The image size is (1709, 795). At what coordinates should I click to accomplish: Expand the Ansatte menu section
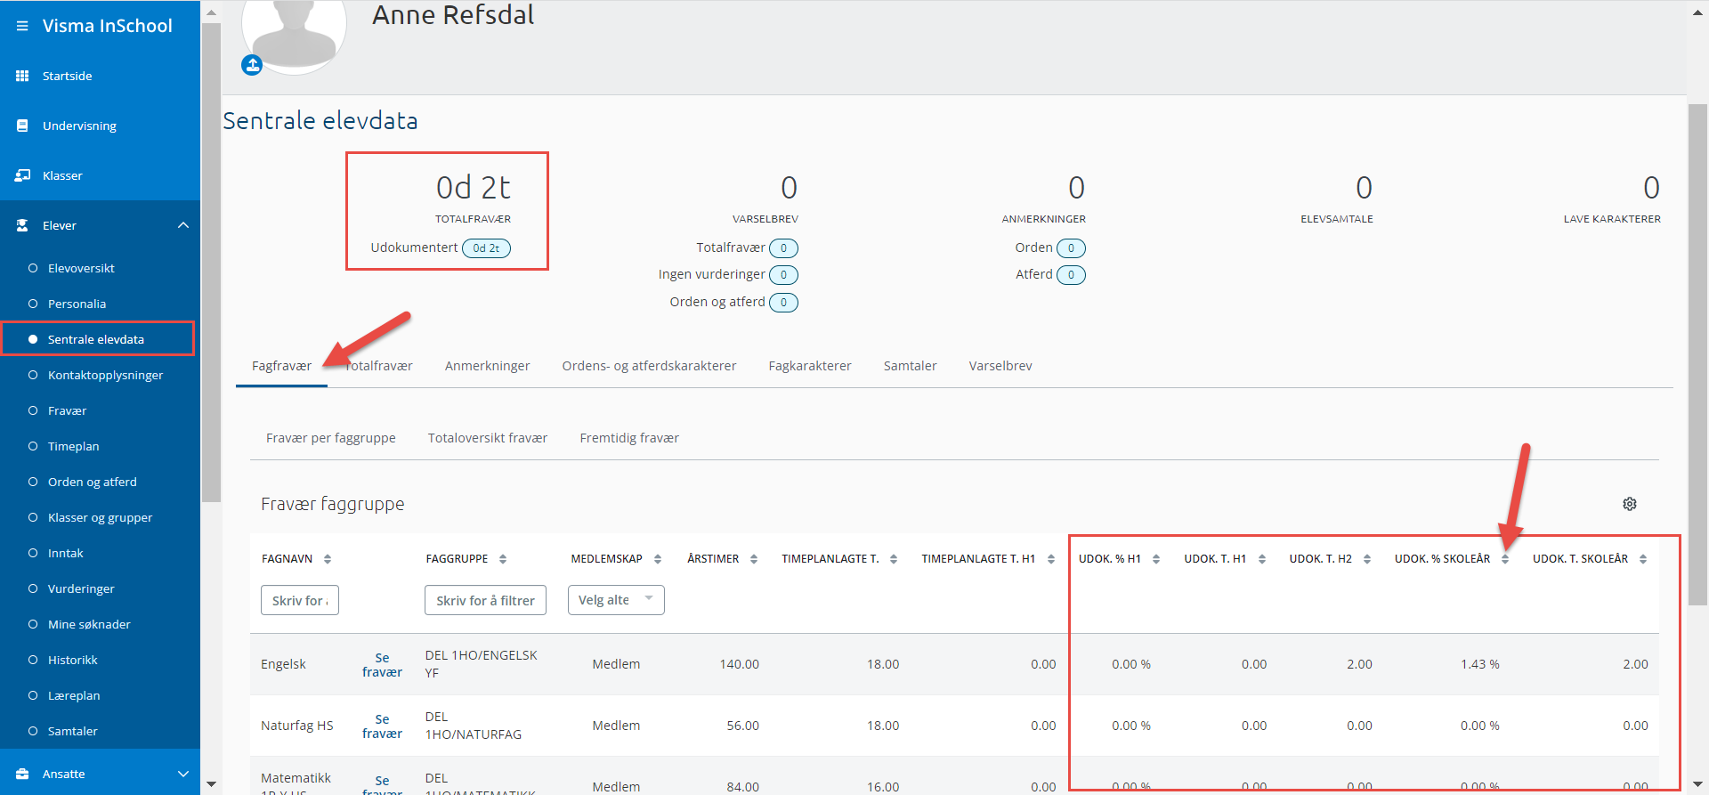[x=183, y=774]
